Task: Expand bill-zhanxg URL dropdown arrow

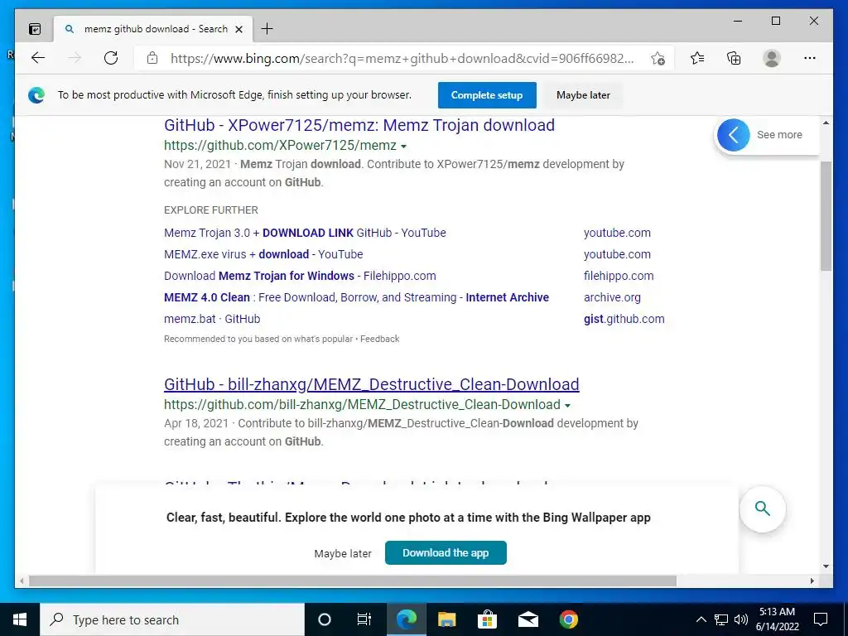Action: [x=567, y=405]
